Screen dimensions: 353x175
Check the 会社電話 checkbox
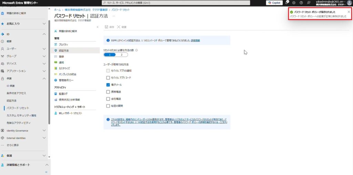point(108,99)
